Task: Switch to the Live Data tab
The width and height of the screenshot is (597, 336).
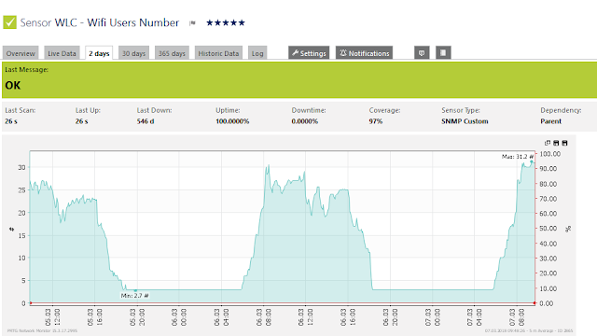Action: click(62, 53)
